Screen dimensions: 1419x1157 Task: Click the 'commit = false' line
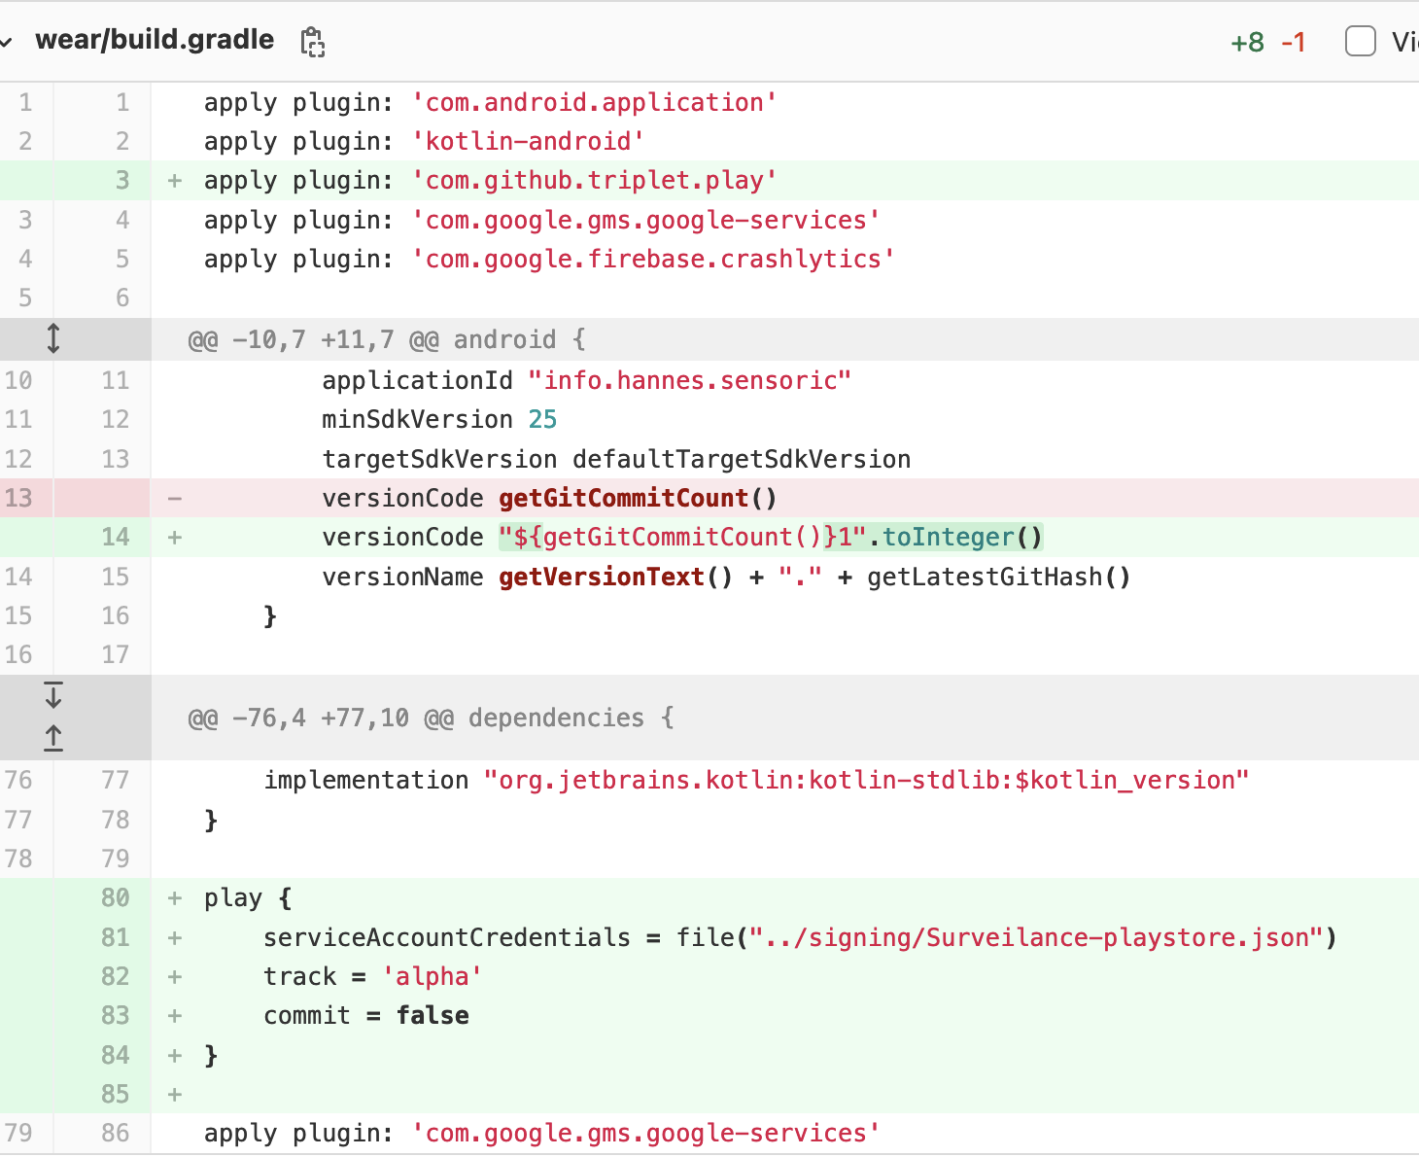(366, 1015)
